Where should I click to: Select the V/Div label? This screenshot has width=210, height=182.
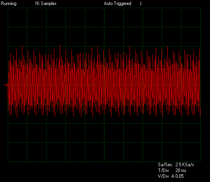coord(163,176)
